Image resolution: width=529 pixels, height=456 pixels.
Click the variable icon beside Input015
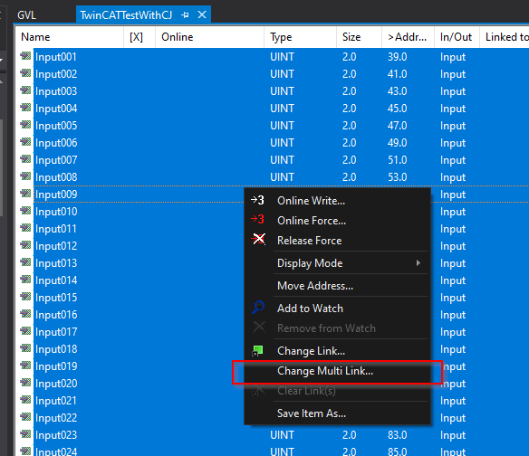point(25,297)
